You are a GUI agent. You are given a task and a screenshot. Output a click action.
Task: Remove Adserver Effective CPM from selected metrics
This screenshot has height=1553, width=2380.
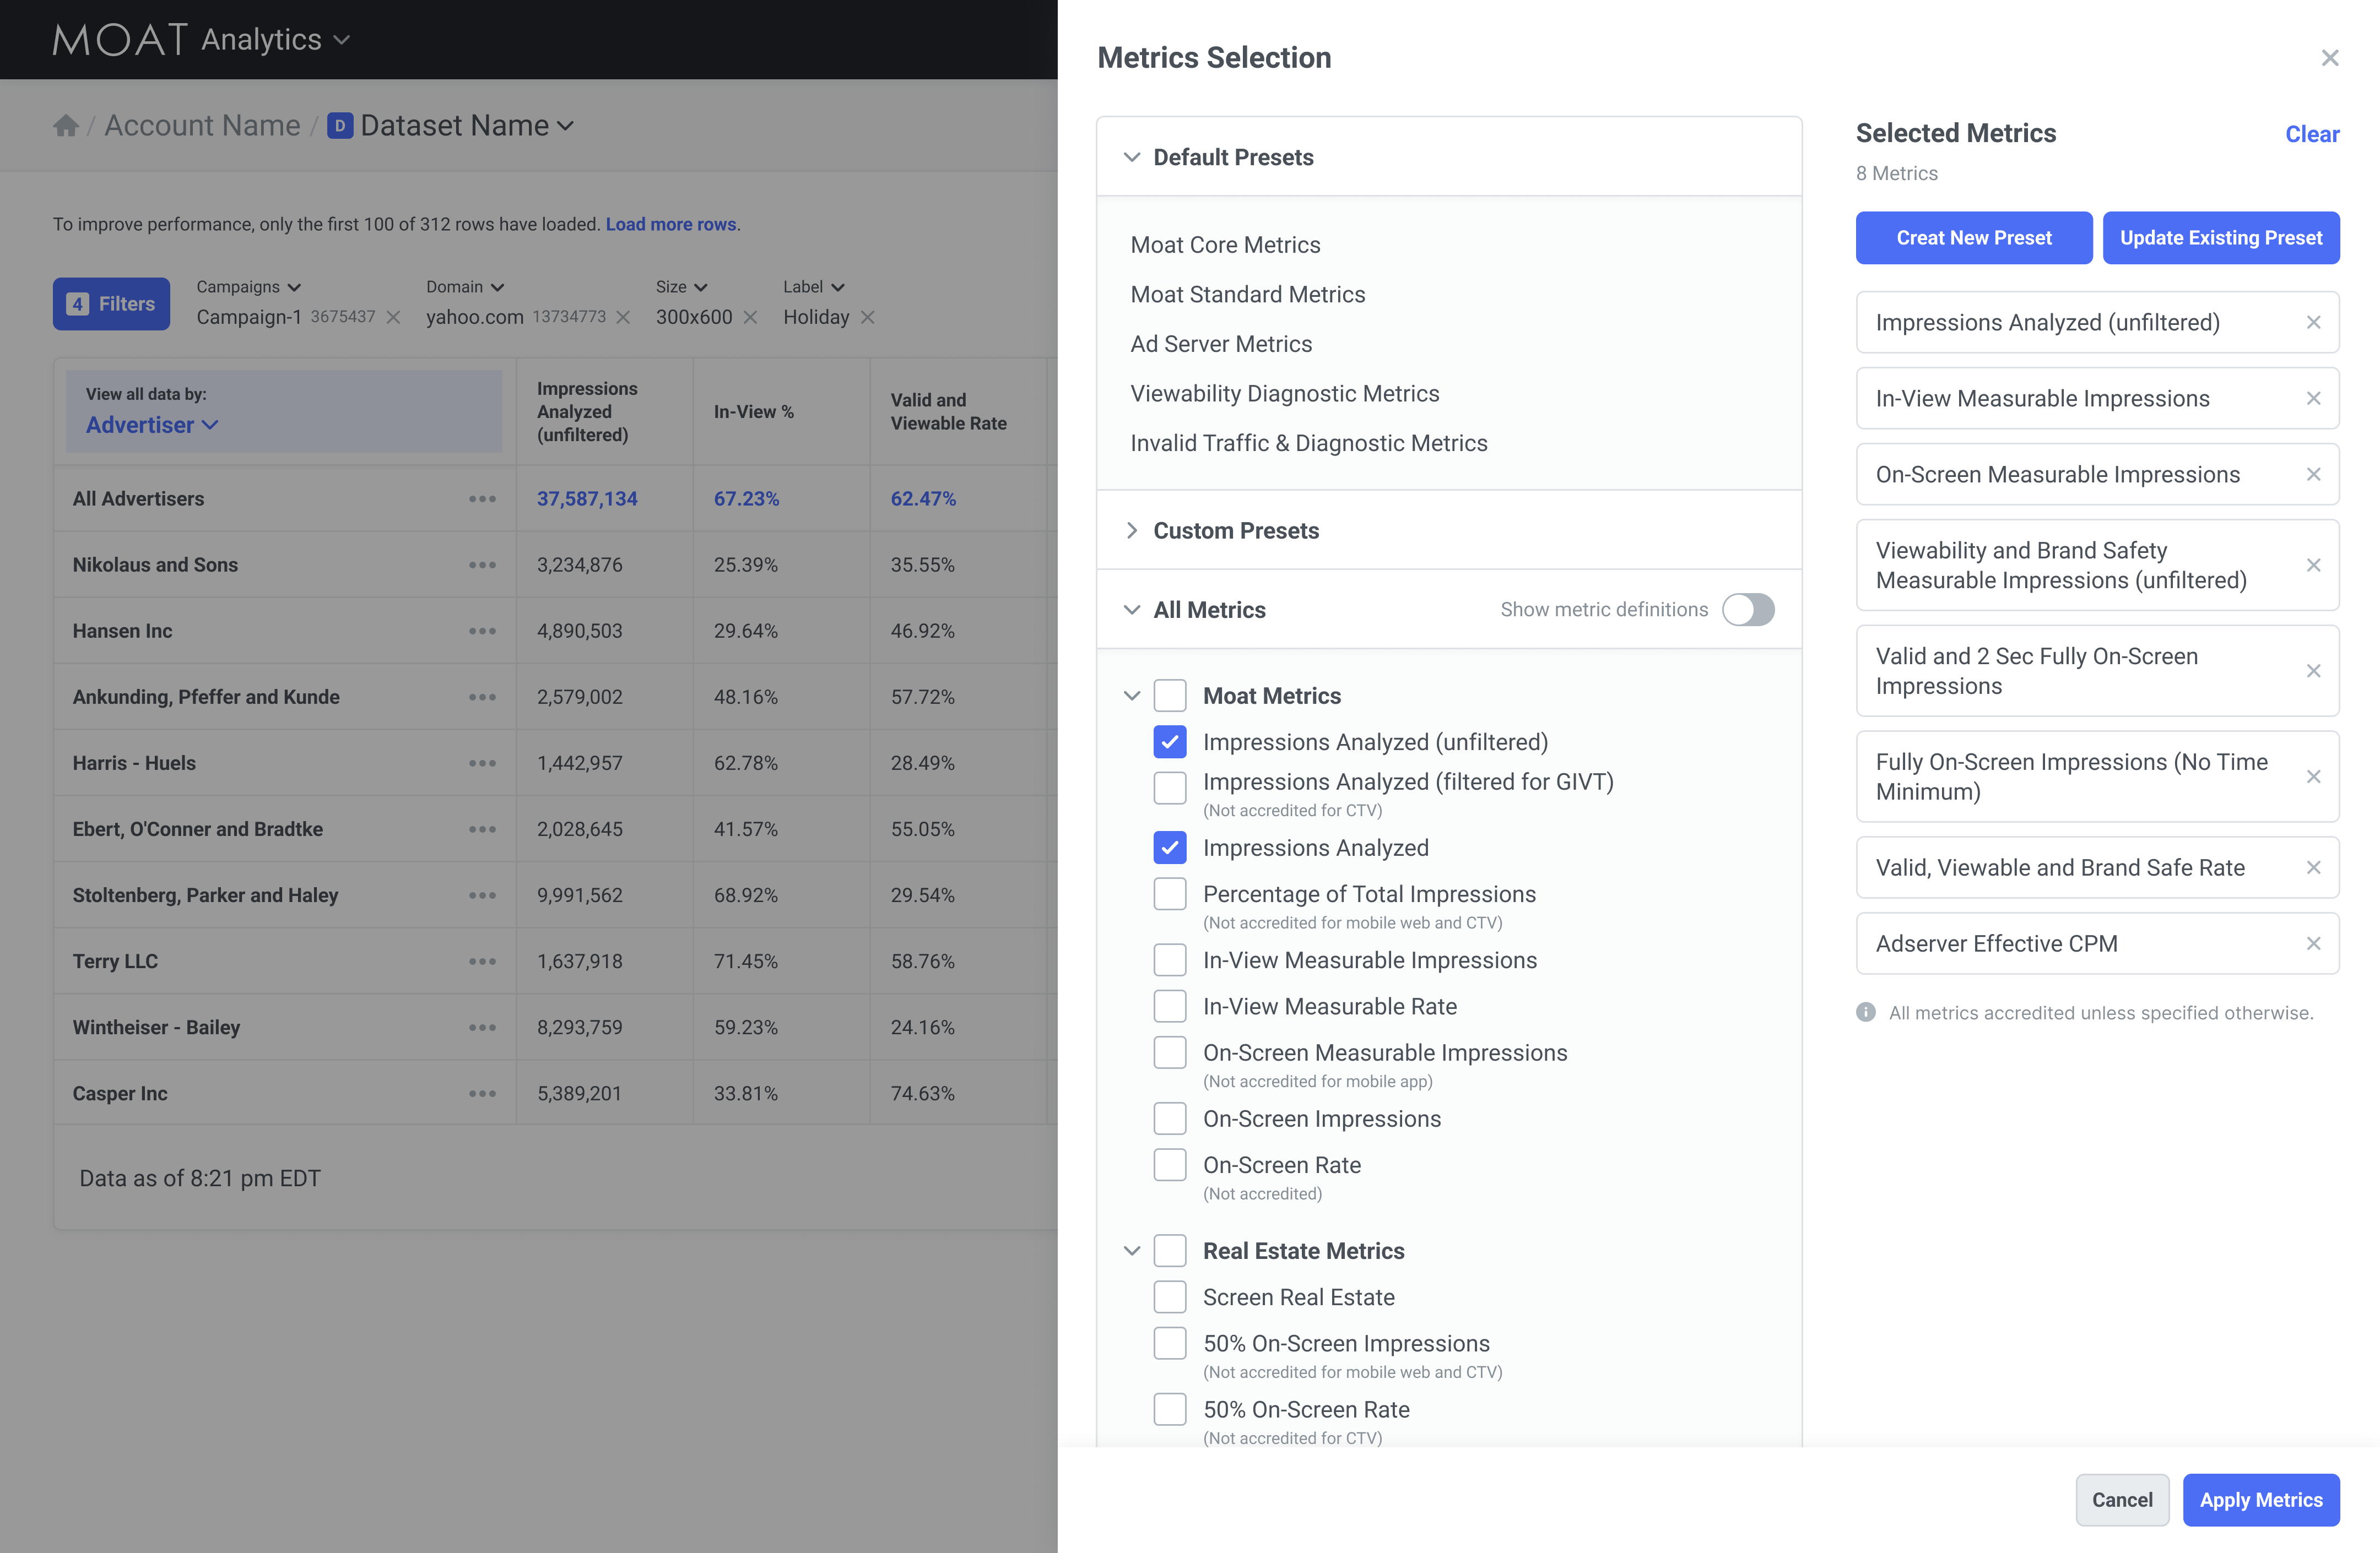click(x=2313, y=943)
